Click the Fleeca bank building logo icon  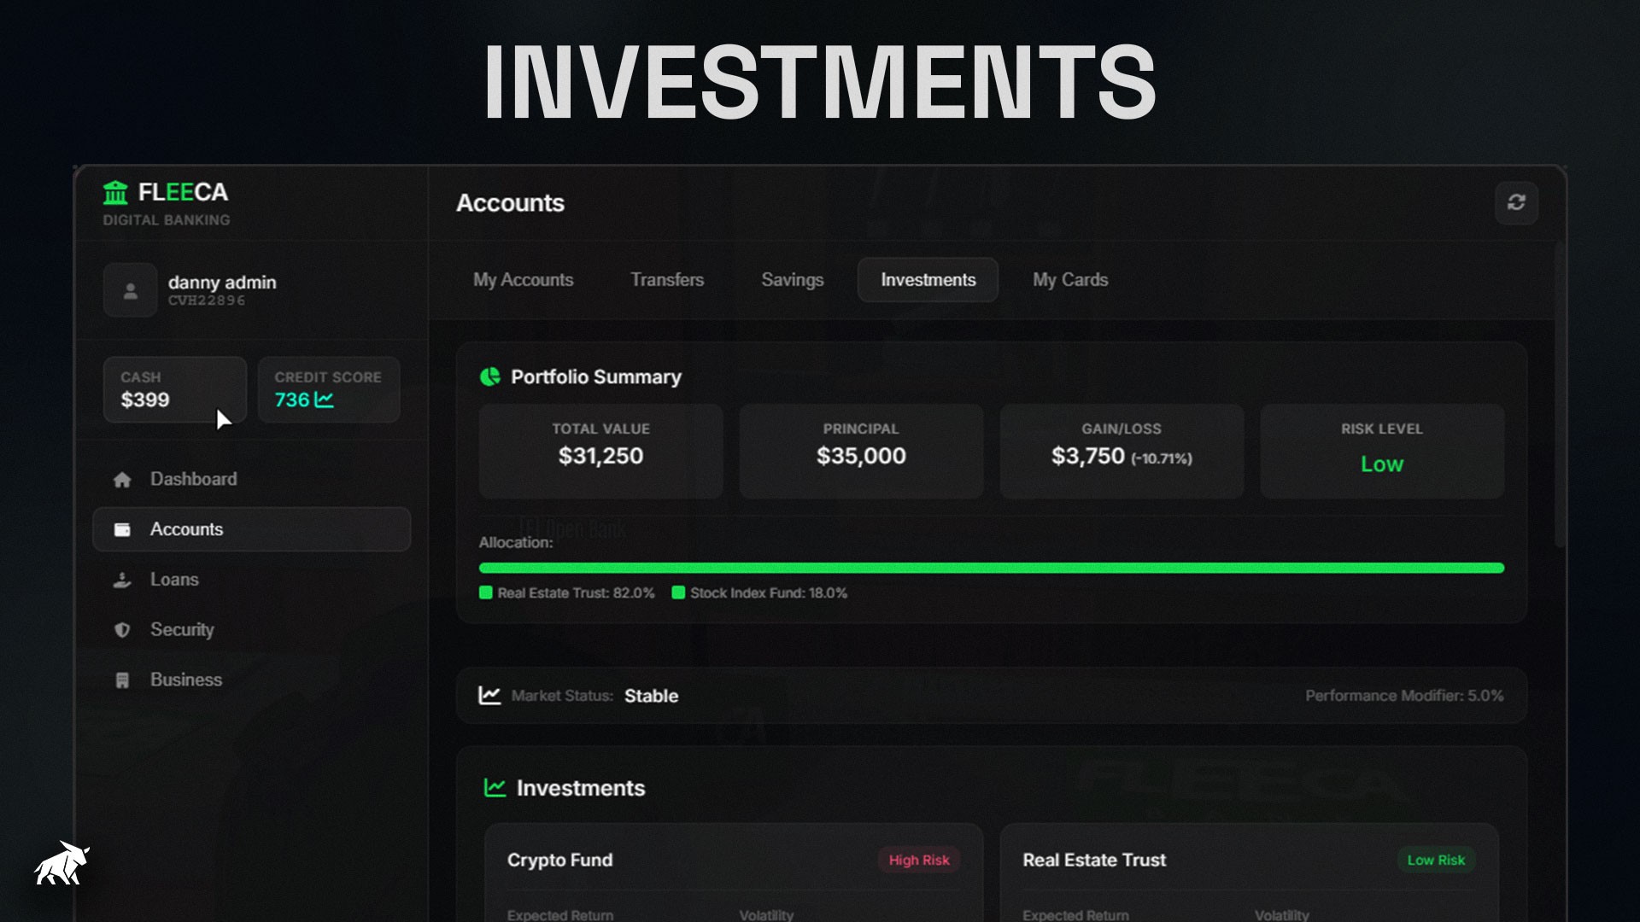(115, 193)
